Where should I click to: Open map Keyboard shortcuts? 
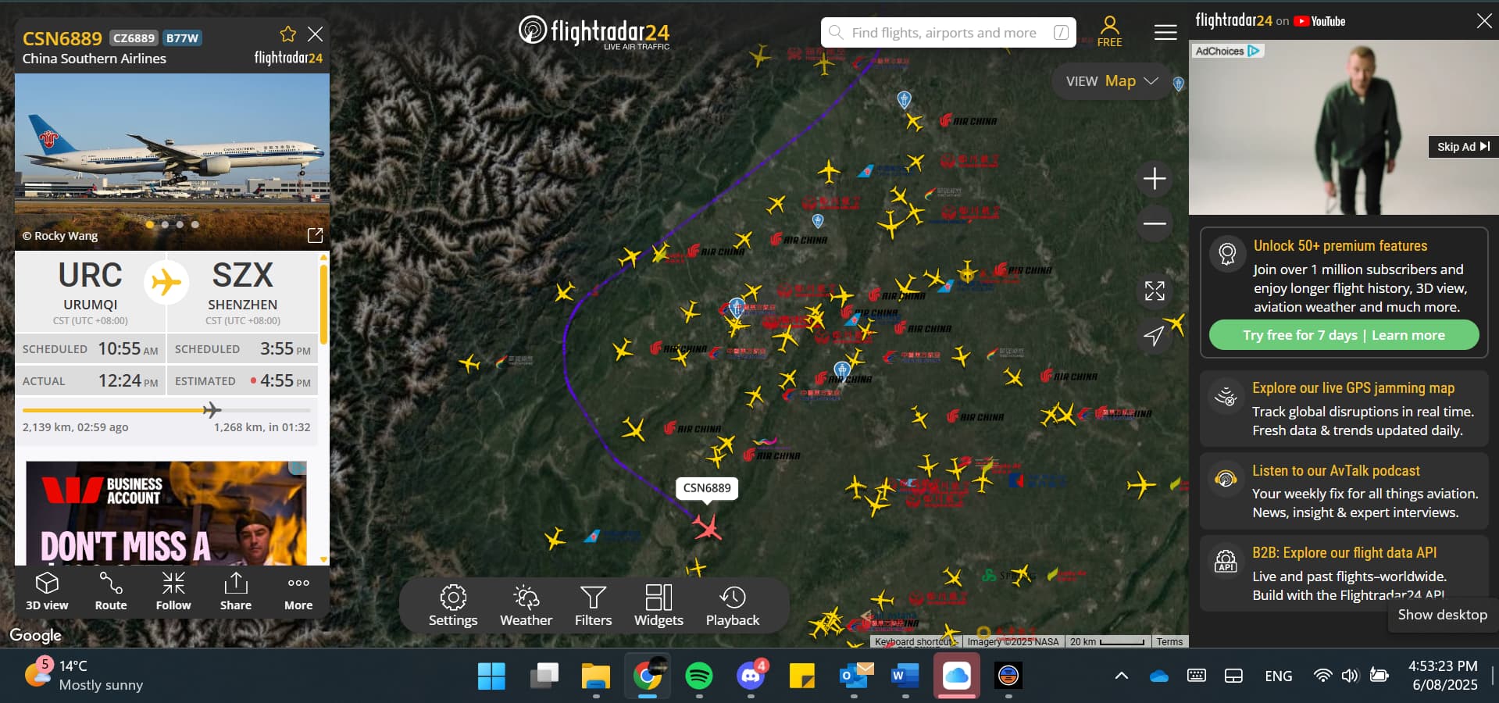(914, 642)
